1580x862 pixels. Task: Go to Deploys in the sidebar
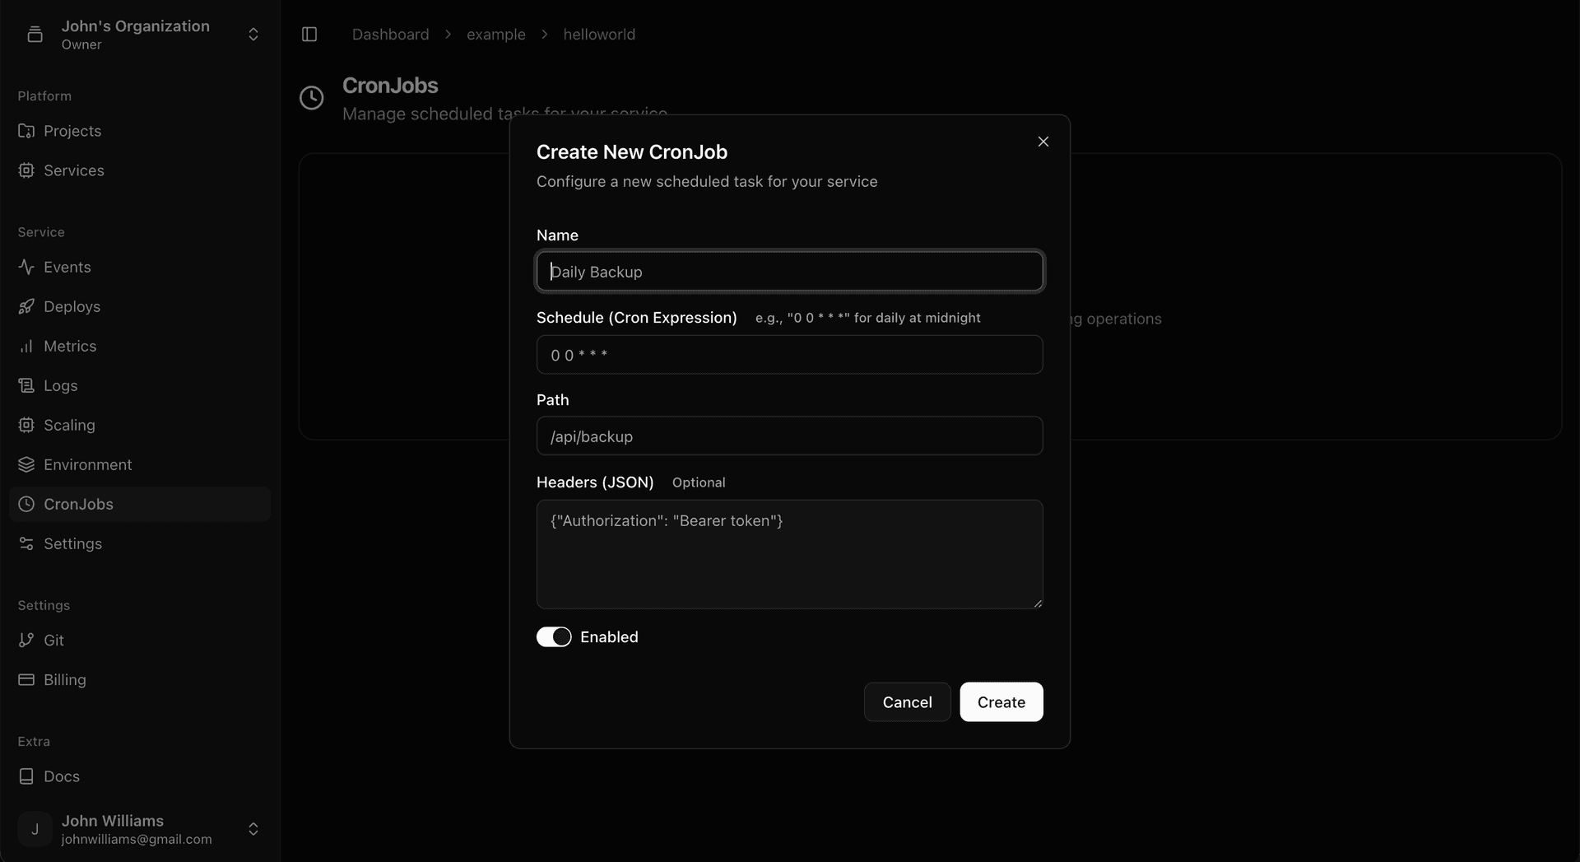click(x=140, y=307)
